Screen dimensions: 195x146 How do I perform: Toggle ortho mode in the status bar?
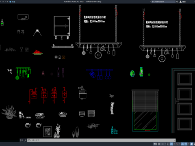pyautogui.click(x=168, y=144)
